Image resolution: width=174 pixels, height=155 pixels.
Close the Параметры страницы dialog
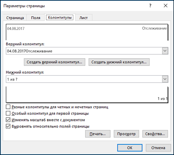[x=165, y=6]
